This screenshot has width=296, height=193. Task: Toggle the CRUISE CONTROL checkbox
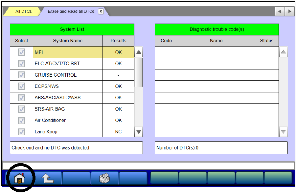click(21, 75)
